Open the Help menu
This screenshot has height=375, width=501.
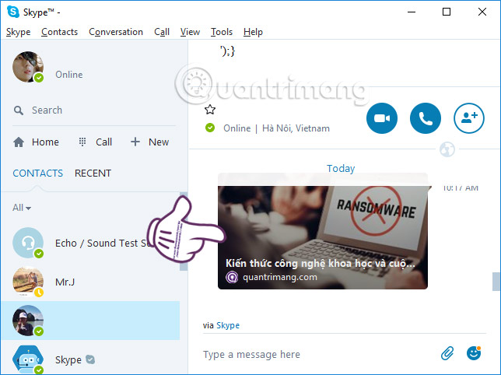(253, 32)
